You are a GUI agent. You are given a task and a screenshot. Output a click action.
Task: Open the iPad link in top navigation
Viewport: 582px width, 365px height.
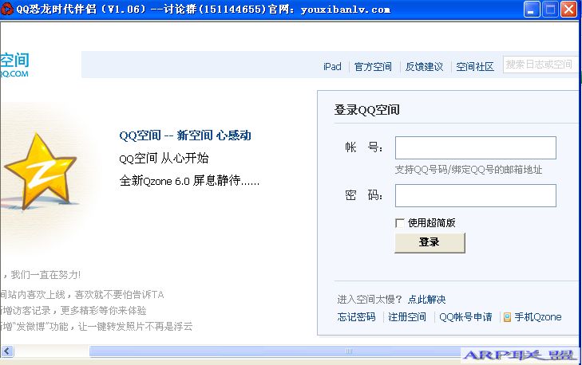pos(332,67)
